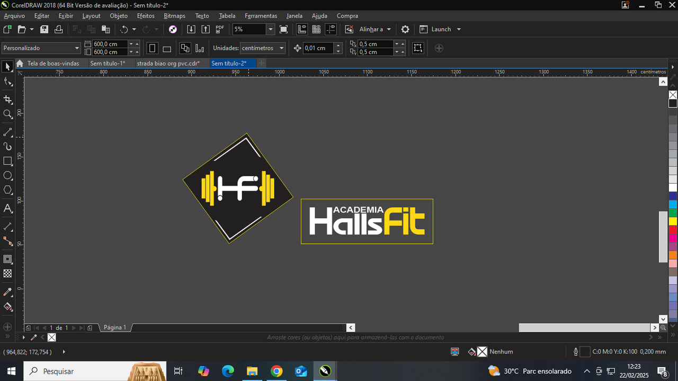678x381 pixels.
Task: Select the Rectangle tool
Action: click(x=7, y=161)
